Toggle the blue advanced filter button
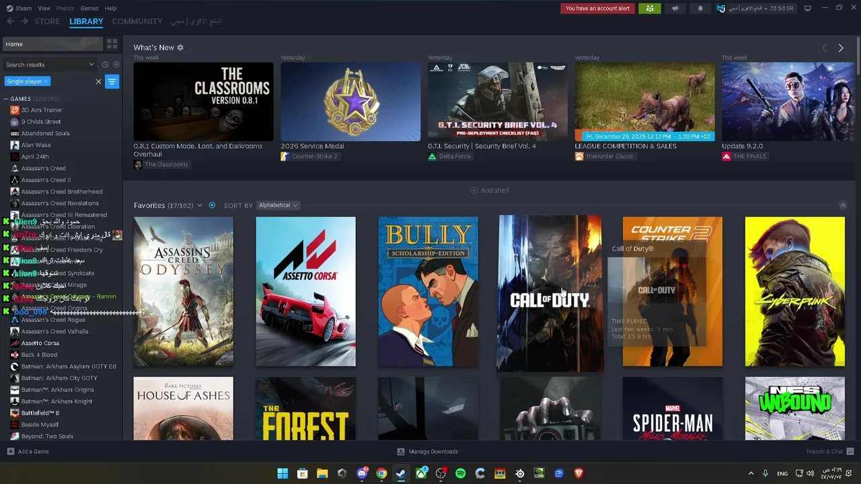Viewport: 861px width, 484px height. pyautogui.click(x=112, y=81)
